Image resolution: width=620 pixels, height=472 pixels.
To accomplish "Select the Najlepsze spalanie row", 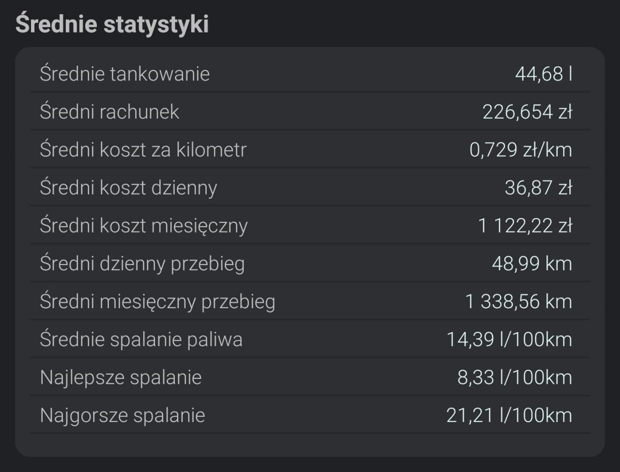I will click(x=310, y=377).
